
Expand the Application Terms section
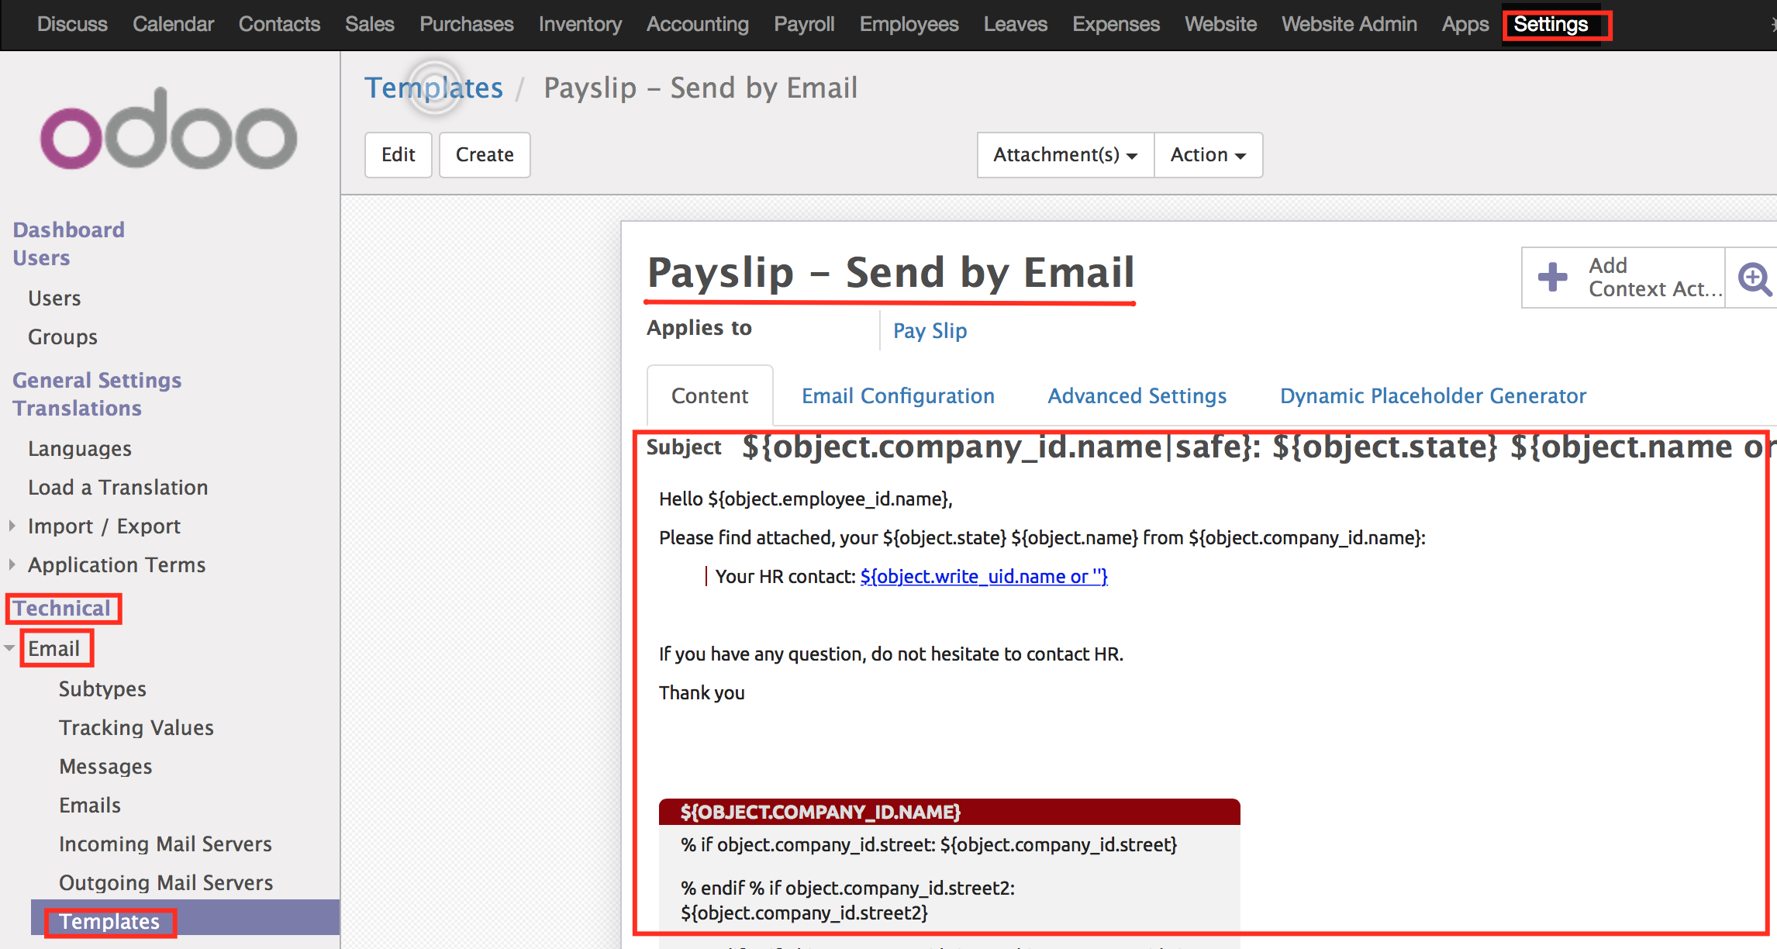(12, 564)
